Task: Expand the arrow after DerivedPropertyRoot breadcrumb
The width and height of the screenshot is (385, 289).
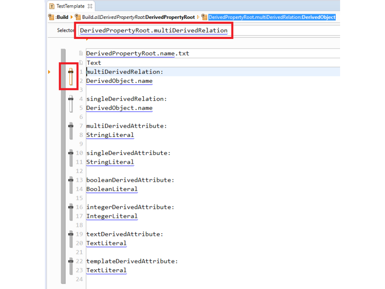Action: [198, 17]
